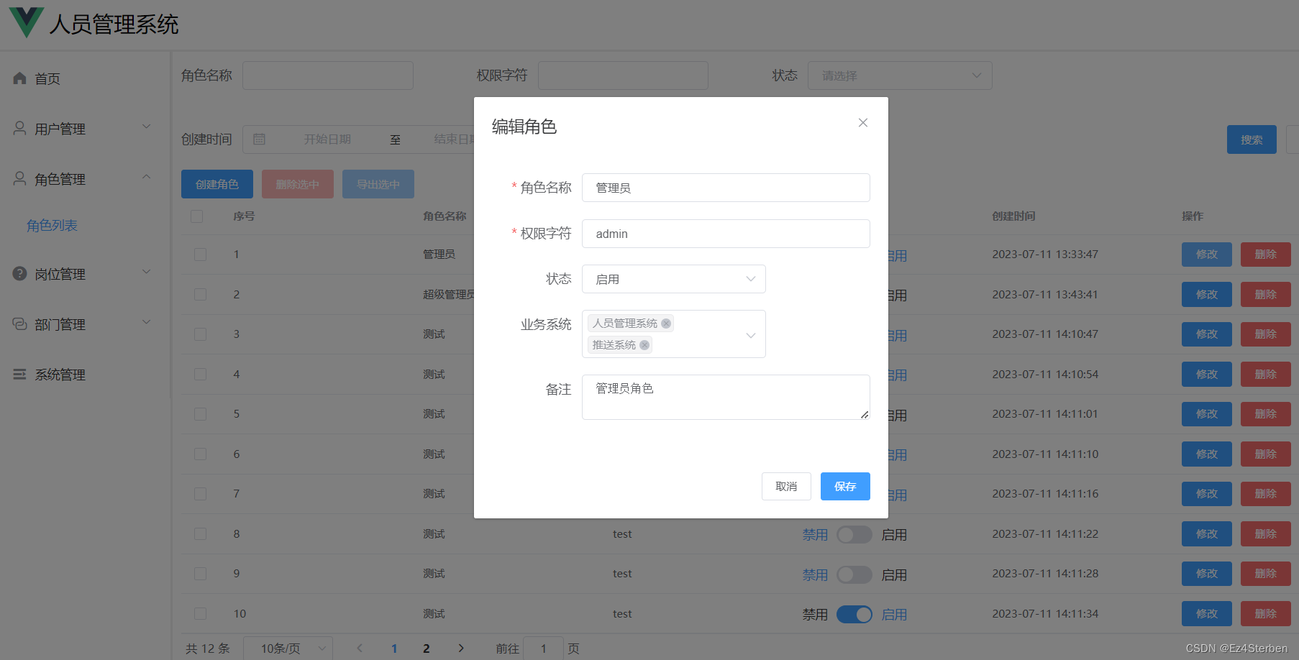
Task: Click the home icon beside 首页
Action: [x=19, y=78]
